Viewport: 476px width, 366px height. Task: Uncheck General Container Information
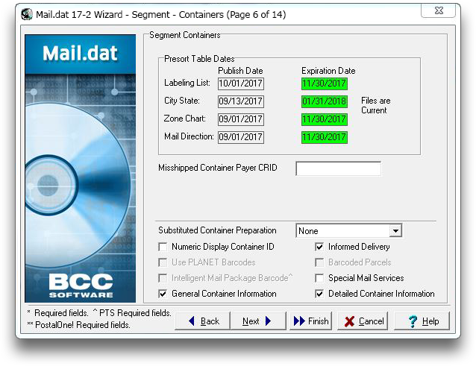click(163, 294)
